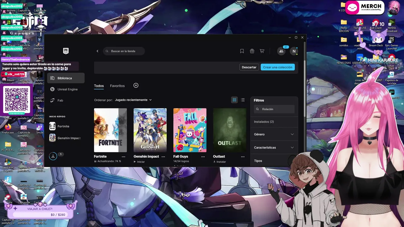Select the Favoritos tab
The image size is (404, 227).
pyautogui.click(x=117, y=86)
